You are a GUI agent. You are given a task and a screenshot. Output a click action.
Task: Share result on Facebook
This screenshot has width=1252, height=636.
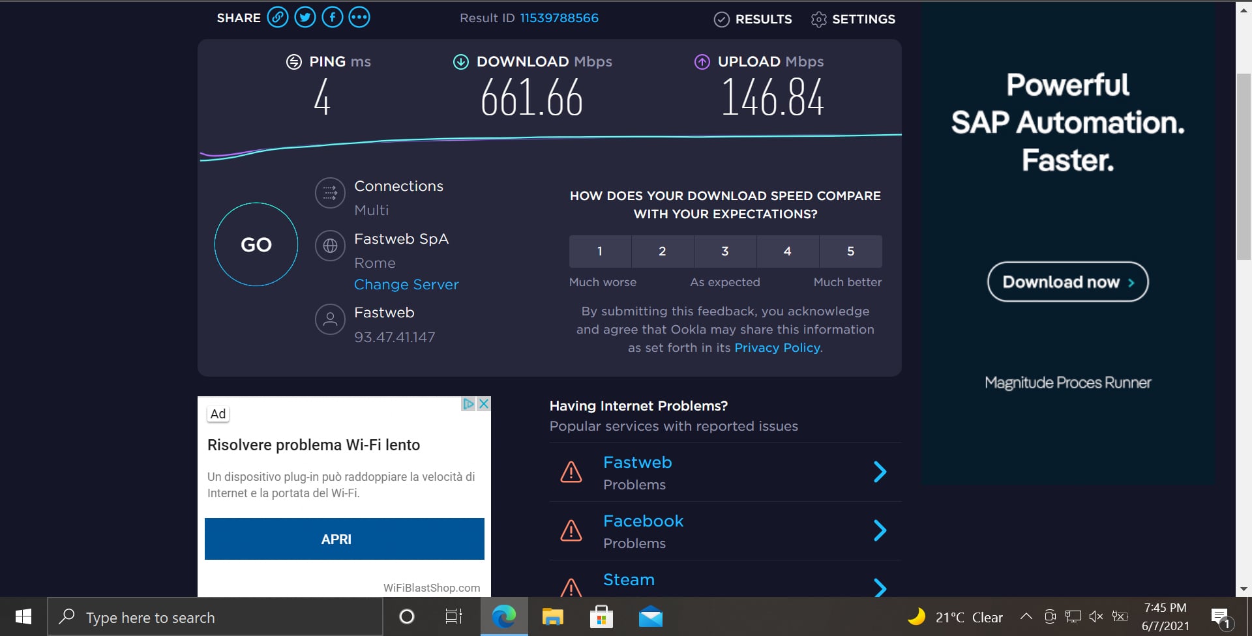333,18
